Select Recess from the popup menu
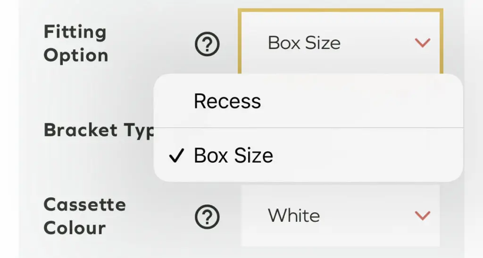Image resolution: width=483 pixels, height=258 pixels. [227, 102]
